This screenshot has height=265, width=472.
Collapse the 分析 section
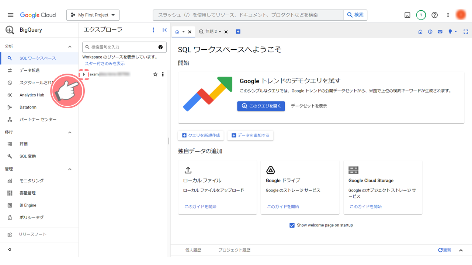pyautogui.click(x=70, y=46)
